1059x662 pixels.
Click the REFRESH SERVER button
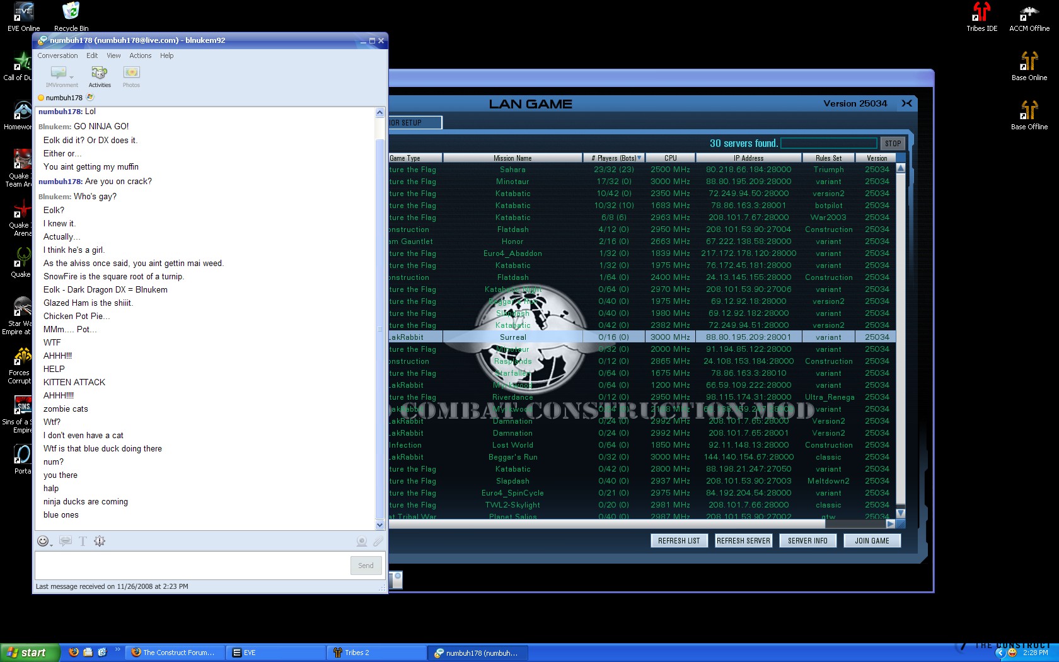coord(743,540)
